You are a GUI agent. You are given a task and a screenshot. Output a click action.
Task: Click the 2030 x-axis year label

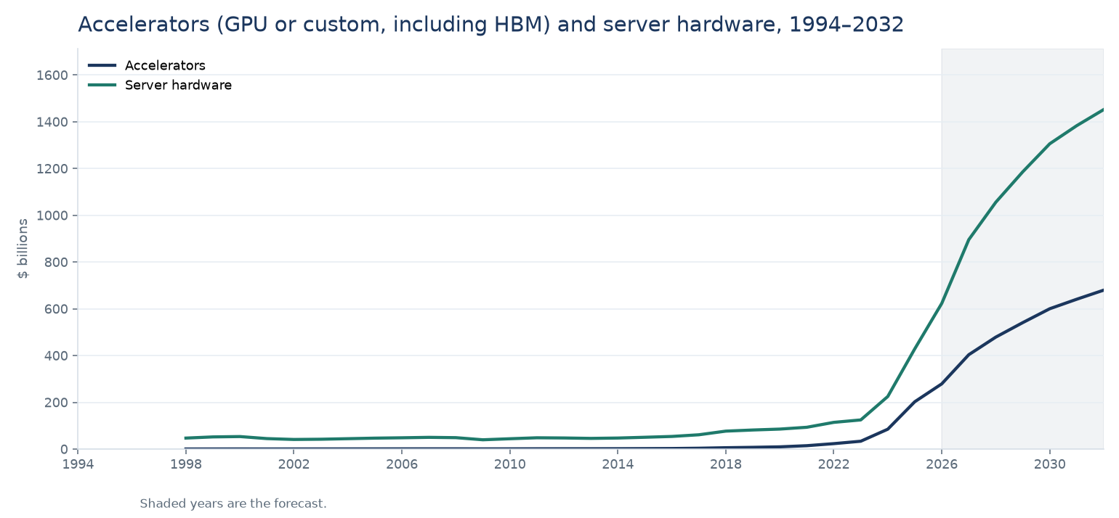point(1049,463)
